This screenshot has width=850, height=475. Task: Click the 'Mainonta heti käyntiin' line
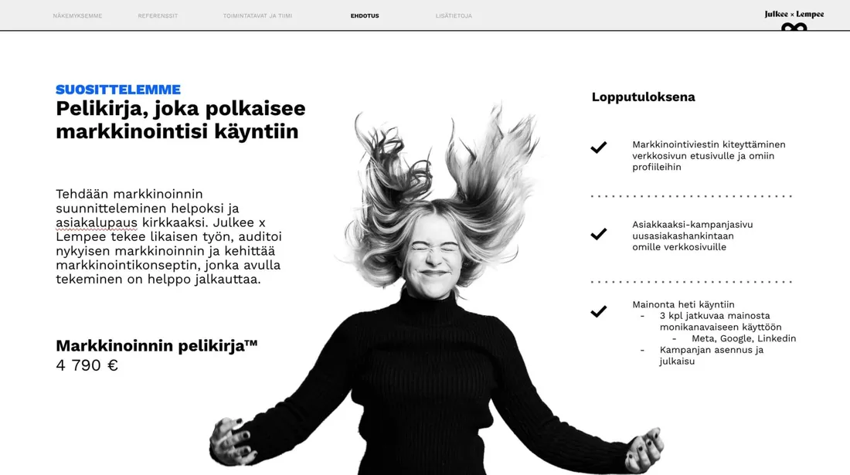[x=683, y=304]
